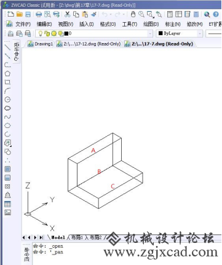Screen dimensions: 222x265
Task: Switch to the Drawing1 document tab
Action: click(41, 44)
